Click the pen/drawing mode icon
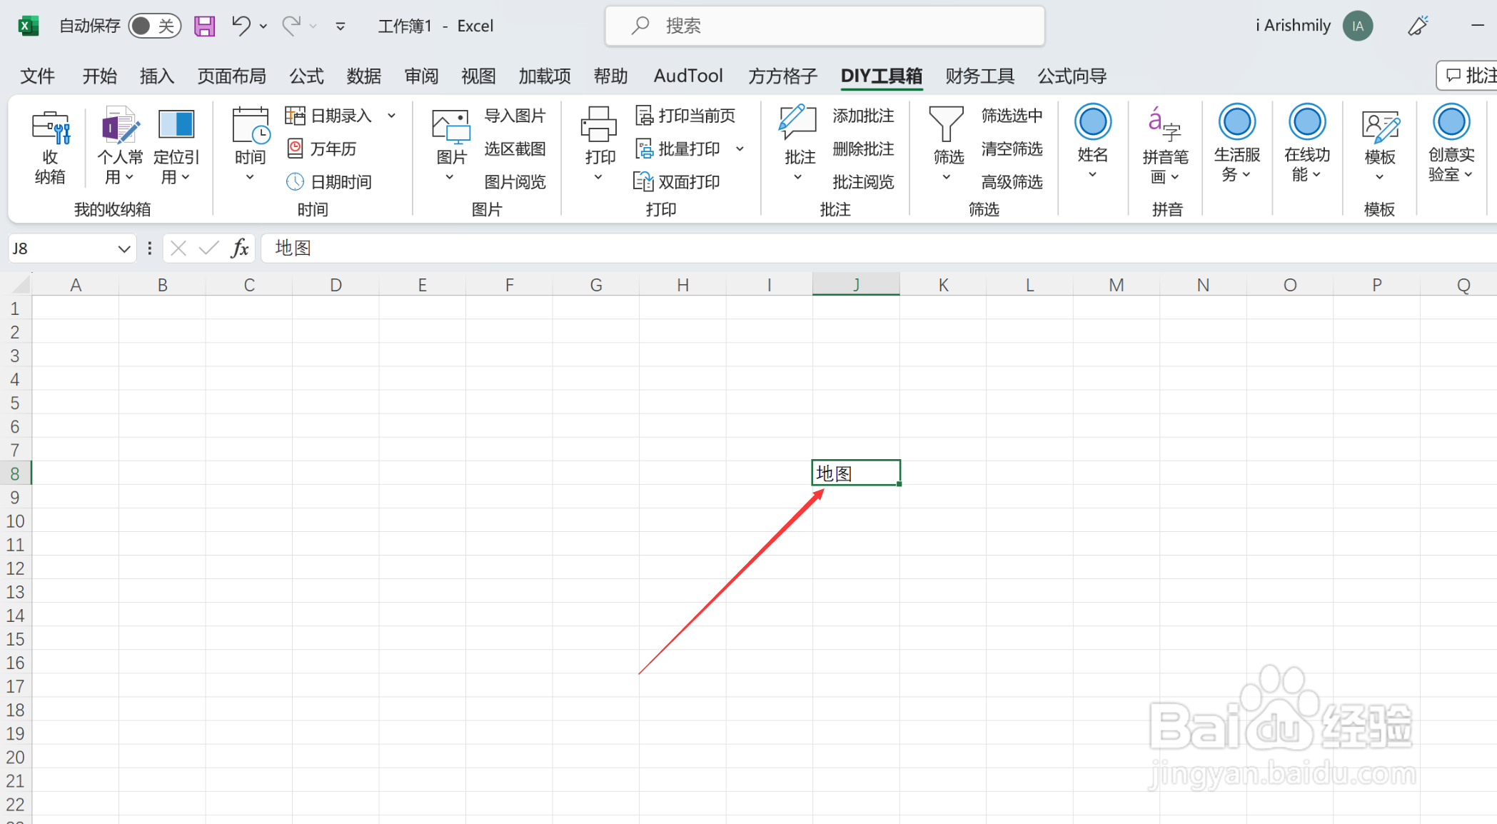 (1418, 26)
